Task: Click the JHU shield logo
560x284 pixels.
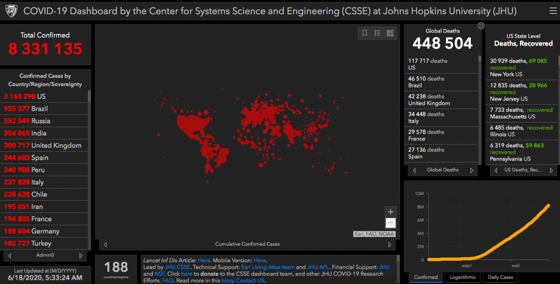Action: tap(11, 11)
